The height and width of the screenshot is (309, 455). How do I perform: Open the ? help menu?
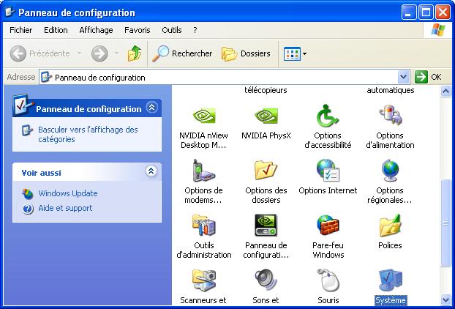point(195,30)
